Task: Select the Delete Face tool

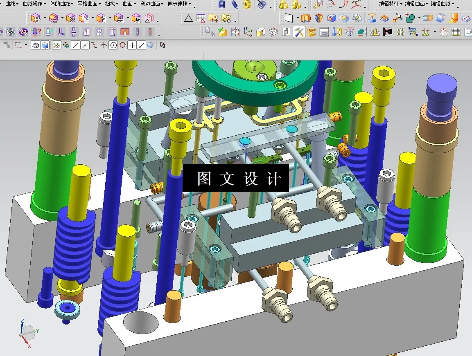Action: pyautogui.click(x=70, y=19)
